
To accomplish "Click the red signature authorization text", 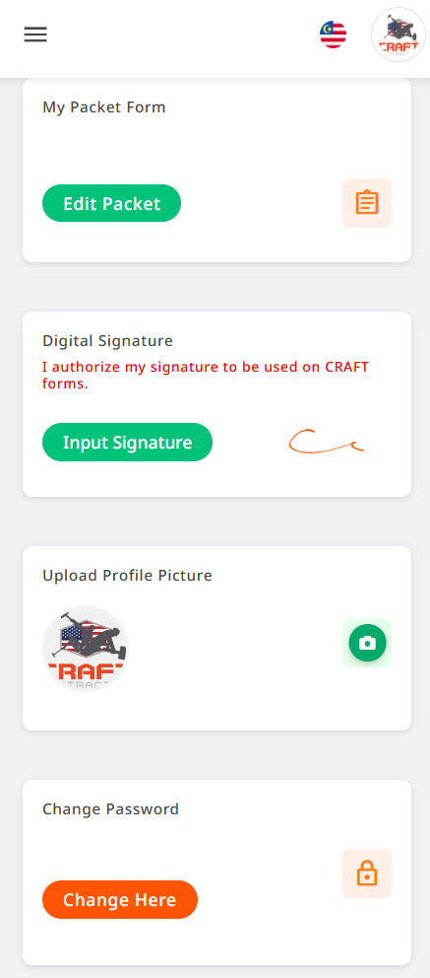I will [x=206, y=375].
